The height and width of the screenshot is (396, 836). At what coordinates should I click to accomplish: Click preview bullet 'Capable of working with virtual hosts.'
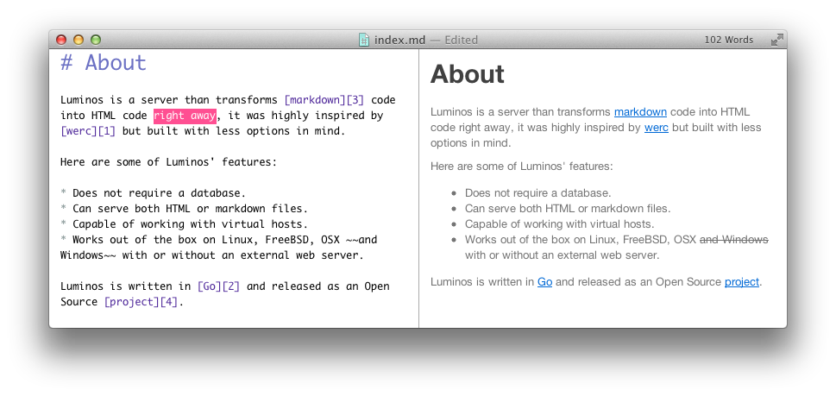pos(559,223)
